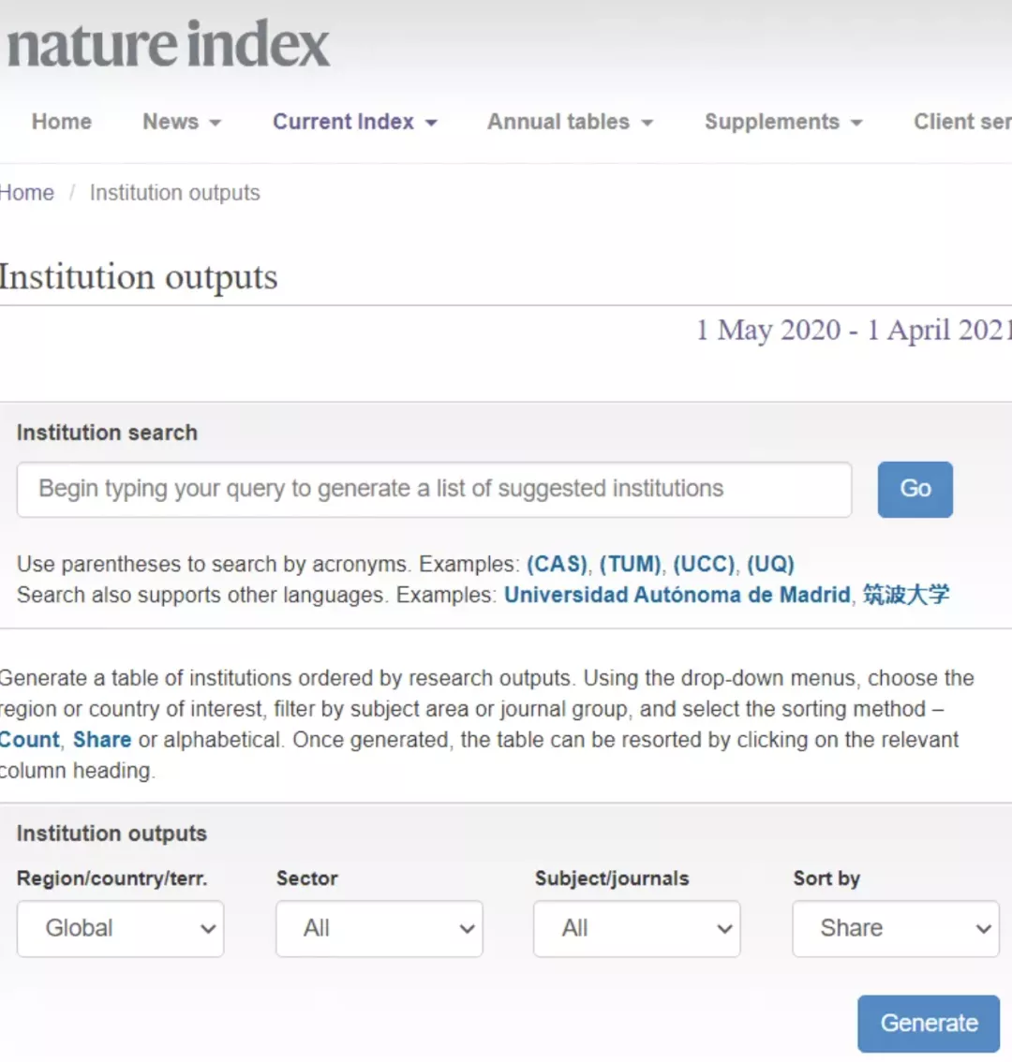Open the Home navigation item
This screenshot has height=1062, width=1012.
pyautogui.click(x=62, y=122)
